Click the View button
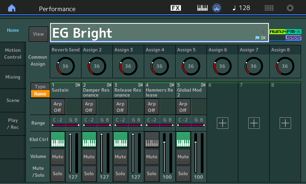 tap(39, 34)
